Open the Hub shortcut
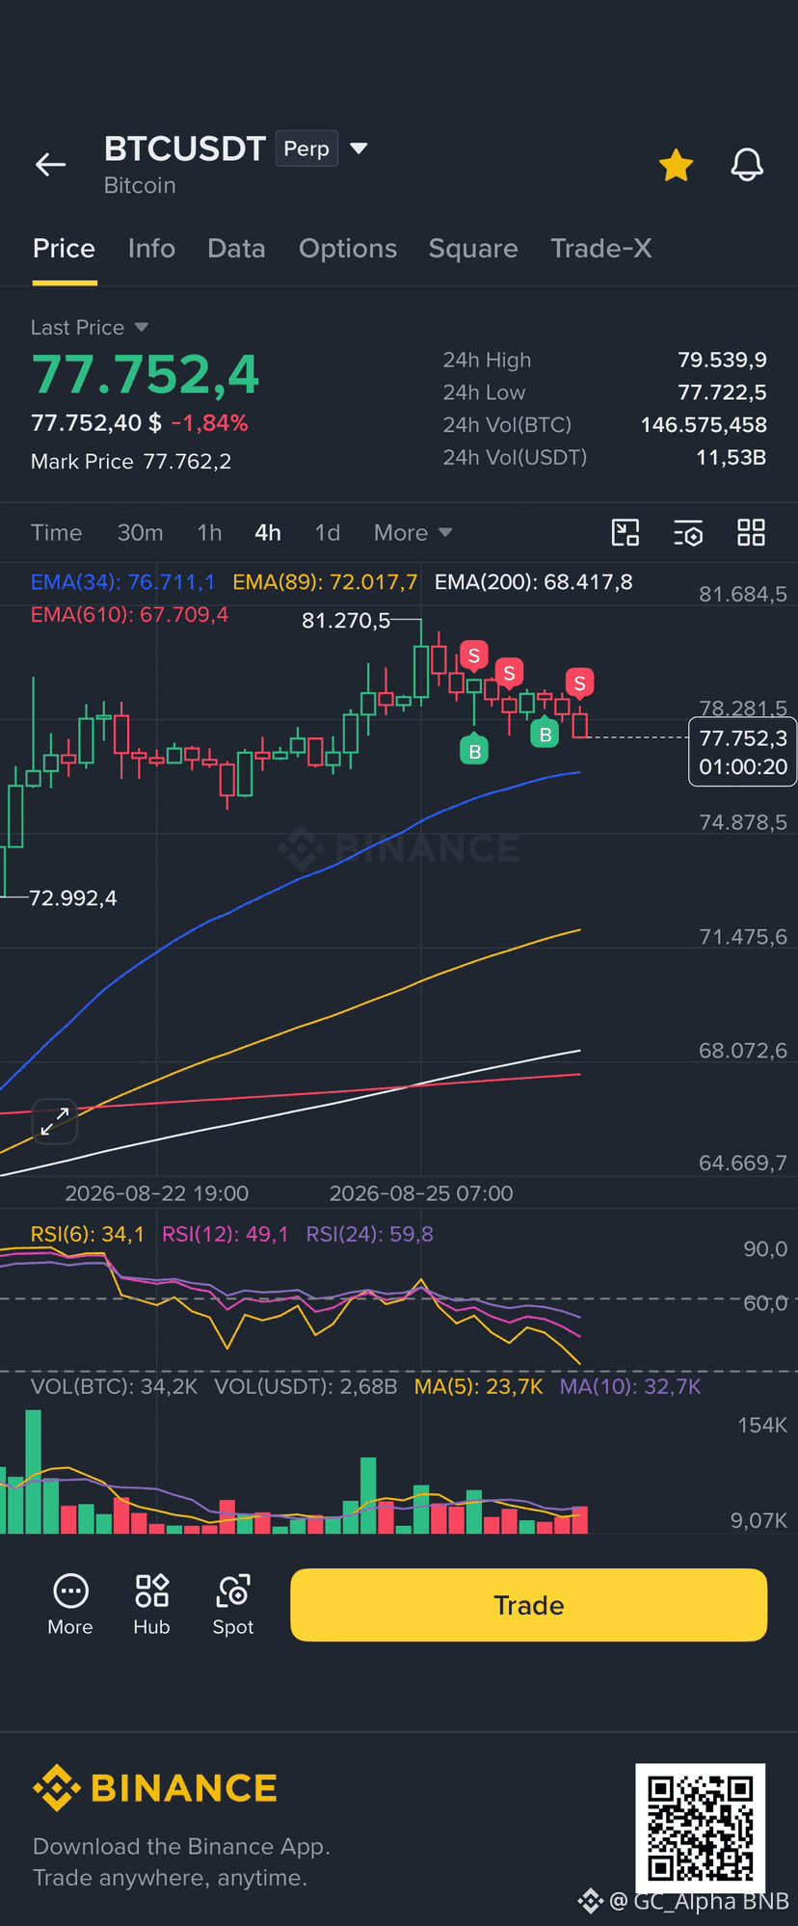 [x=151, y=1605]
